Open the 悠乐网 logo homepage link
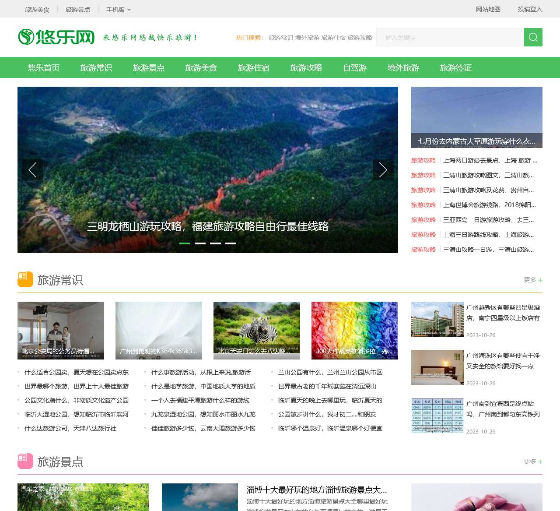The width and height of the screenshot is (560, 511). (56, 37)
